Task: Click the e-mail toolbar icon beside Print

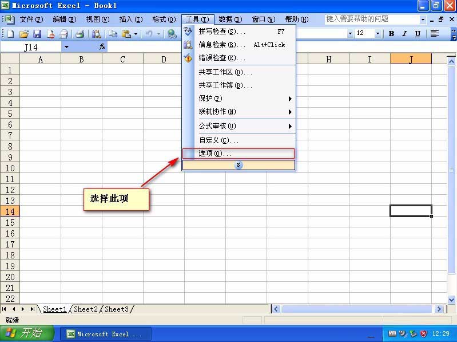Action: [63, 34]
